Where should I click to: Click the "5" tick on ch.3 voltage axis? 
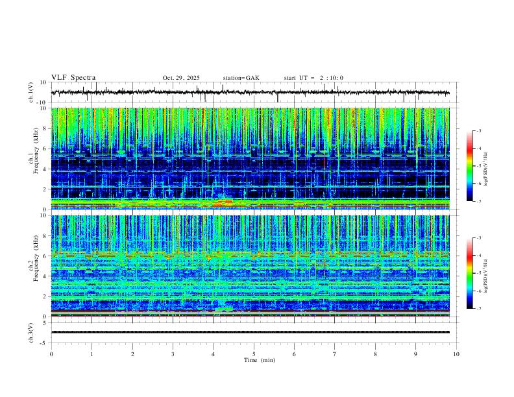pyautogui.click(x=45, y=323)
